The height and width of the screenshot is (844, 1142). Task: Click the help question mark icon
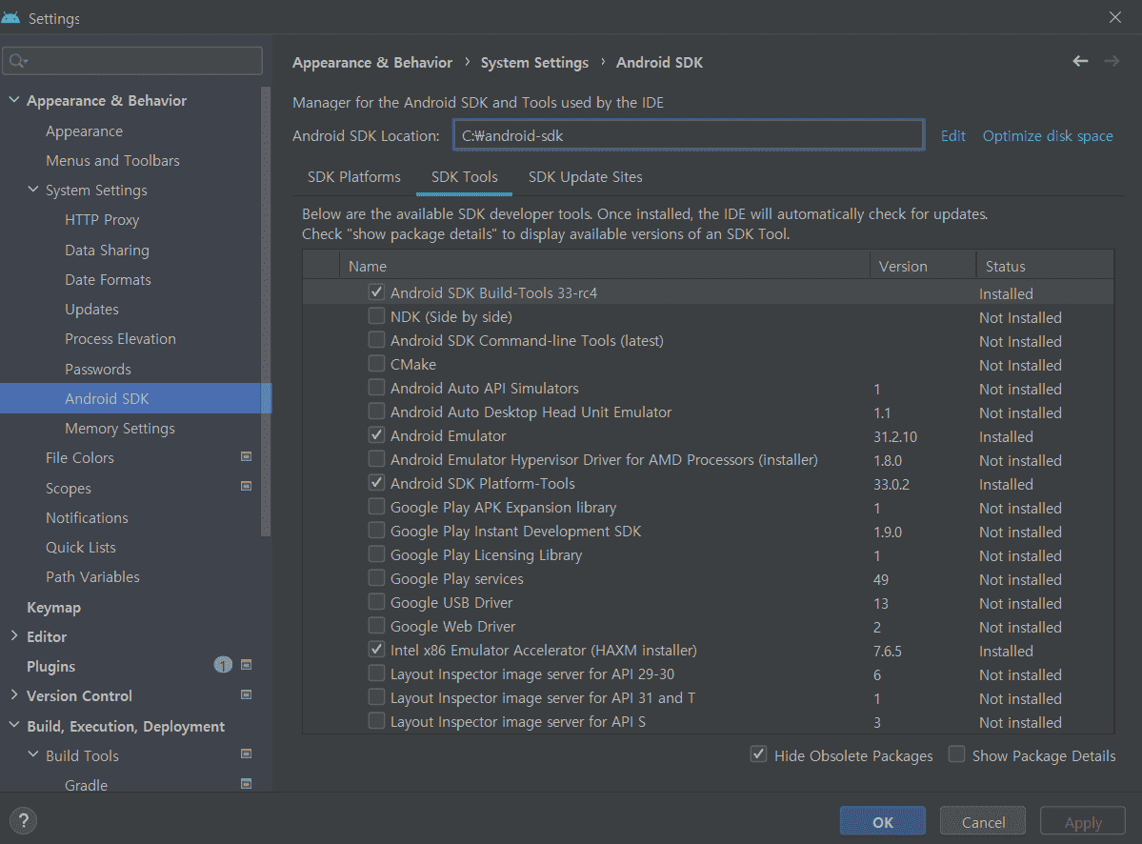pos(23,821)
